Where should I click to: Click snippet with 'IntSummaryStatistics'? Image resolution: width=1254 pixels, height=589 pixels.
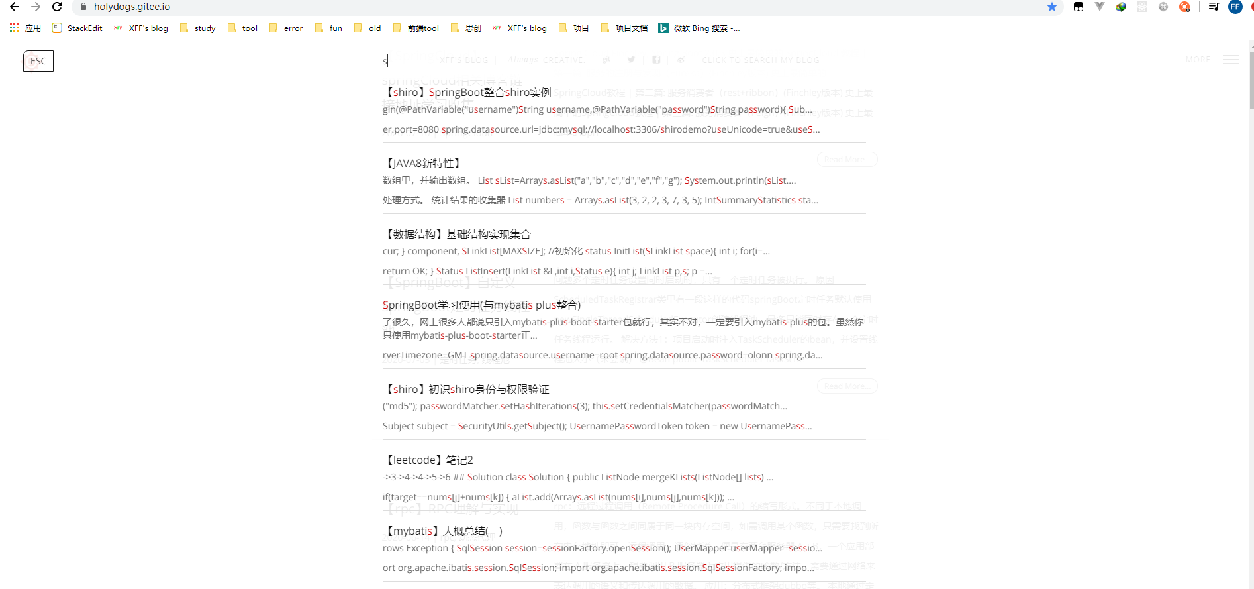tap(601, 200)
